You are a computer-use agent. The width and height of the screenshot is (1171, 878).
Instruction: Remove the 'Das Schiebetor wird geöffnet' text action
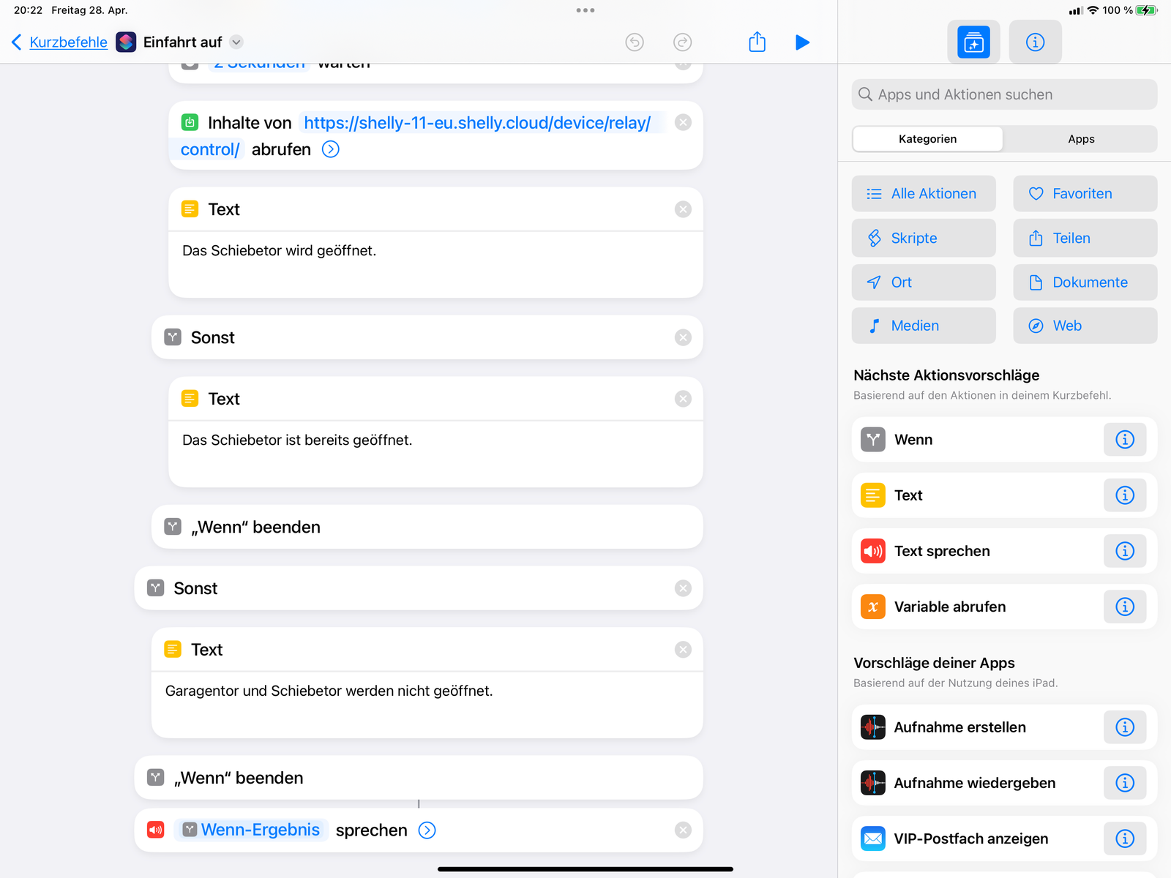click(x=683, y=209)
